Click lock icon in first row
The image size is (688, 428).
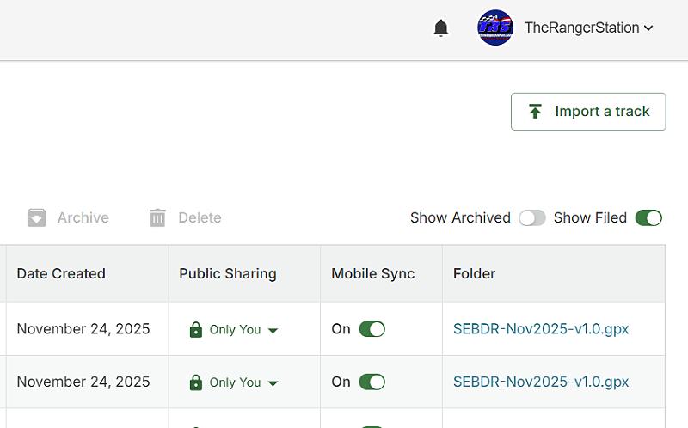click(x=195, y=329)
